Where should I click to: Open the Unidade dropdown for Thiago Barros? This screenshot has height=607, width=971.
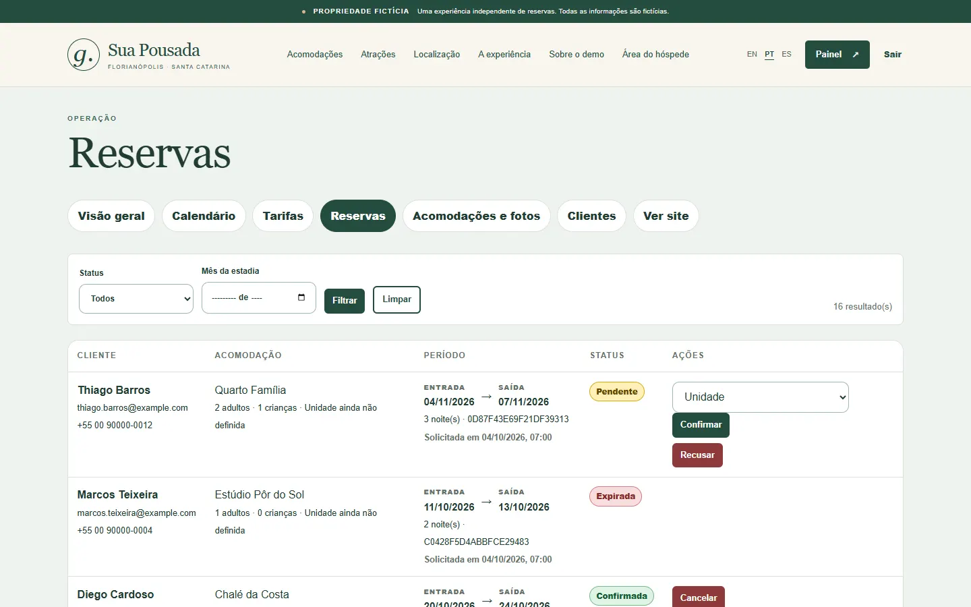pos(761,397)
